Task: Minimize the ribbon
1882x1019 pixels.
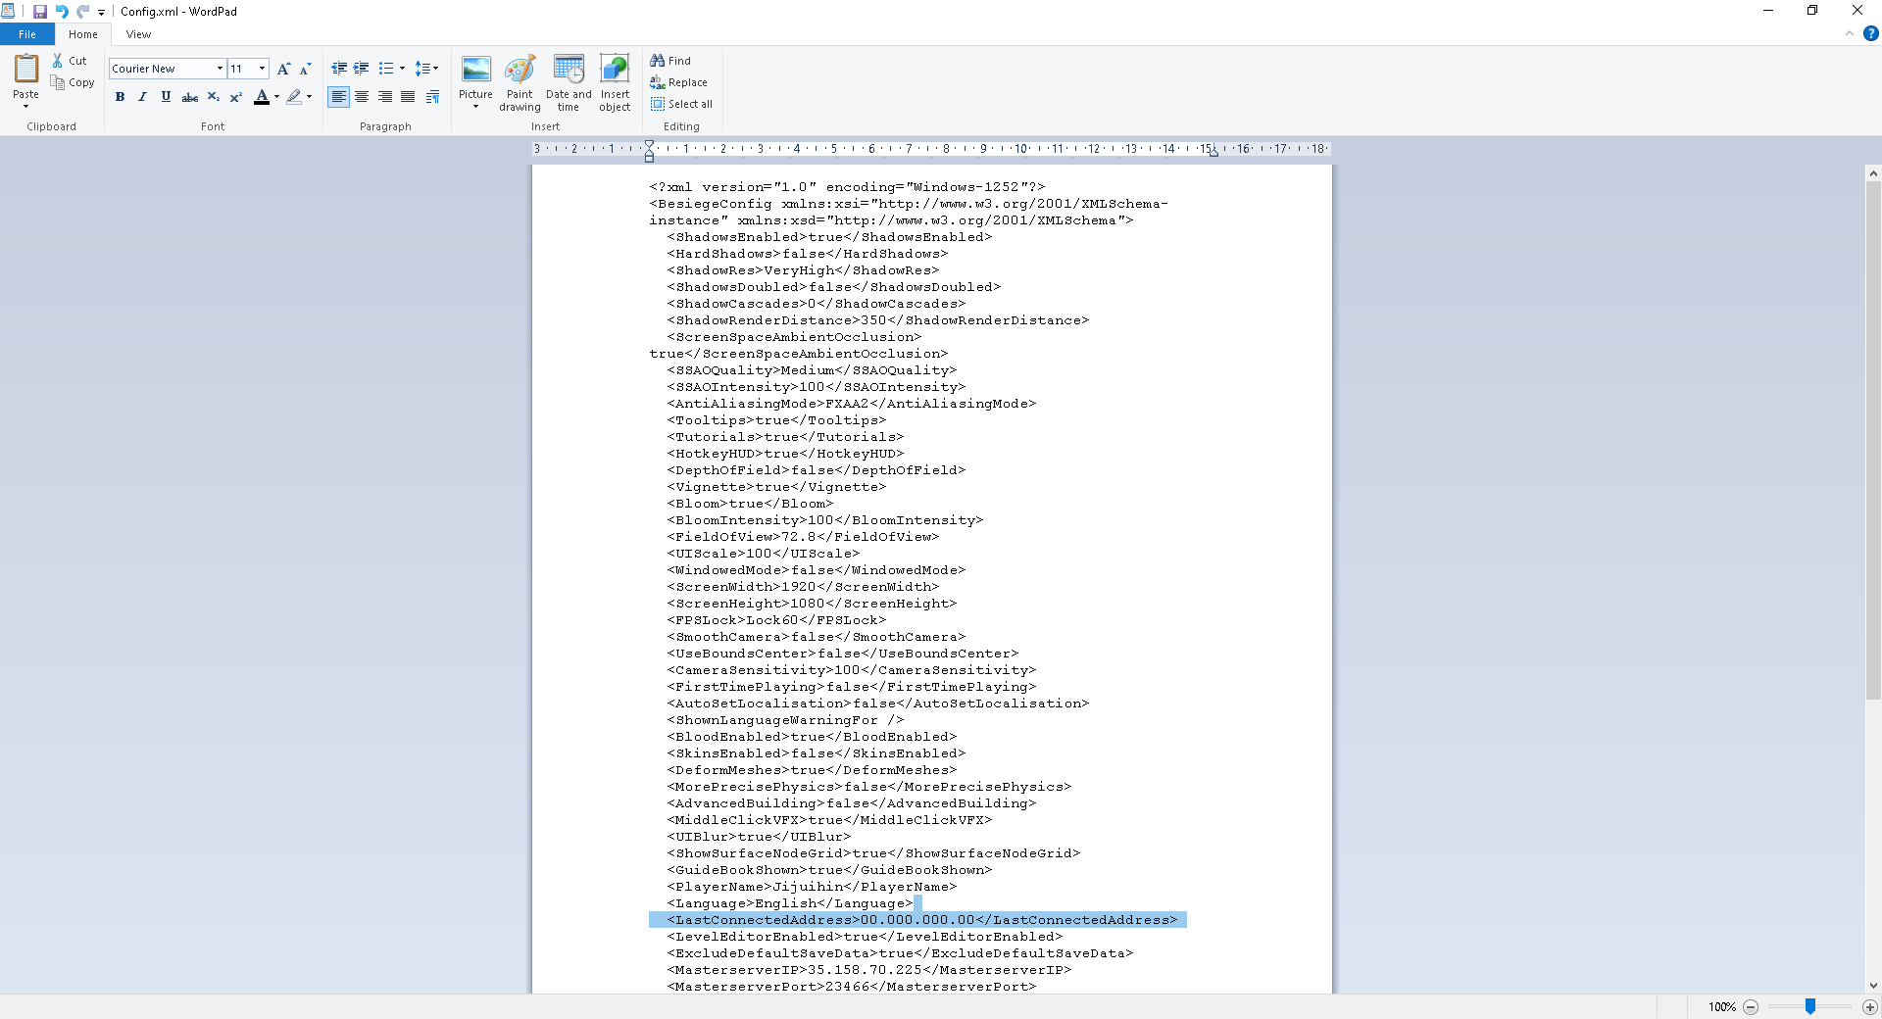Action: (x=1850, y=33)
